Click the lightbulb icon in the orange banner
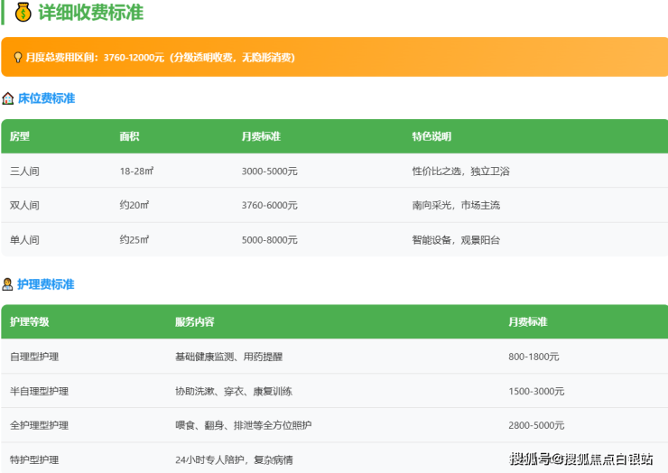668x473 pixels. point(16,57)
